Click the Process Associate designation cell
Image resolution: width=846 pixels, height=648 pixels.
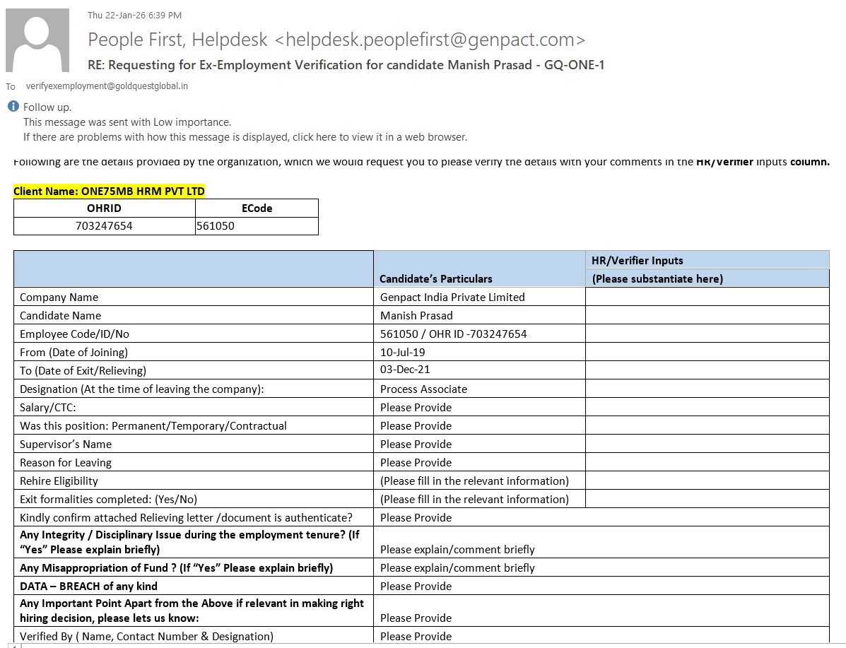coord(423,389)
